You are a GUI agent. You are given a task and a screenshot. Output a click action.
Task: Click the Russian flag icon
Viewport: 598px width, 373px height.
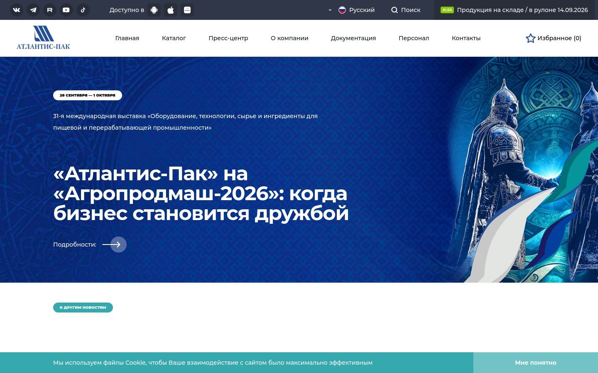click(342, 10)
